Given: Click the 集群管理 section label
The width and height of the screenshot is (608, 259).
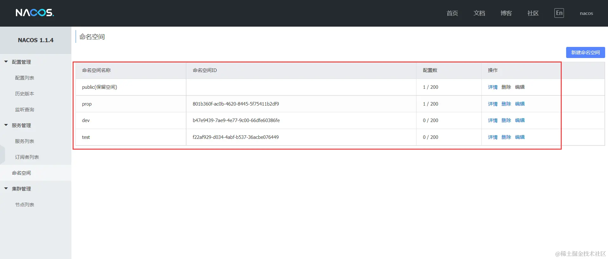Looking at the screenshot, I should click(21, 189).
